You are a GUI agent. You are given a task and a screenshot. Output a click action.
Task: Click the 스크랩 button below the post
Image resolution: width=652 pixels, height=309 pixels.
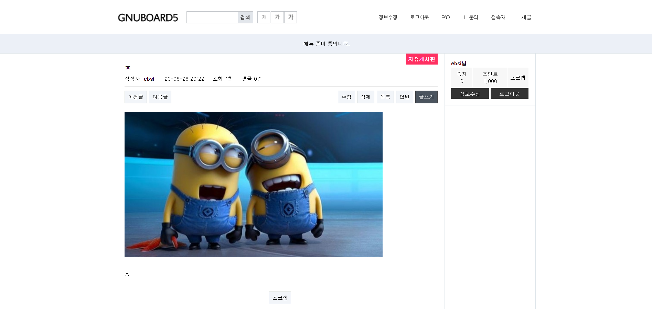(280, 298)
